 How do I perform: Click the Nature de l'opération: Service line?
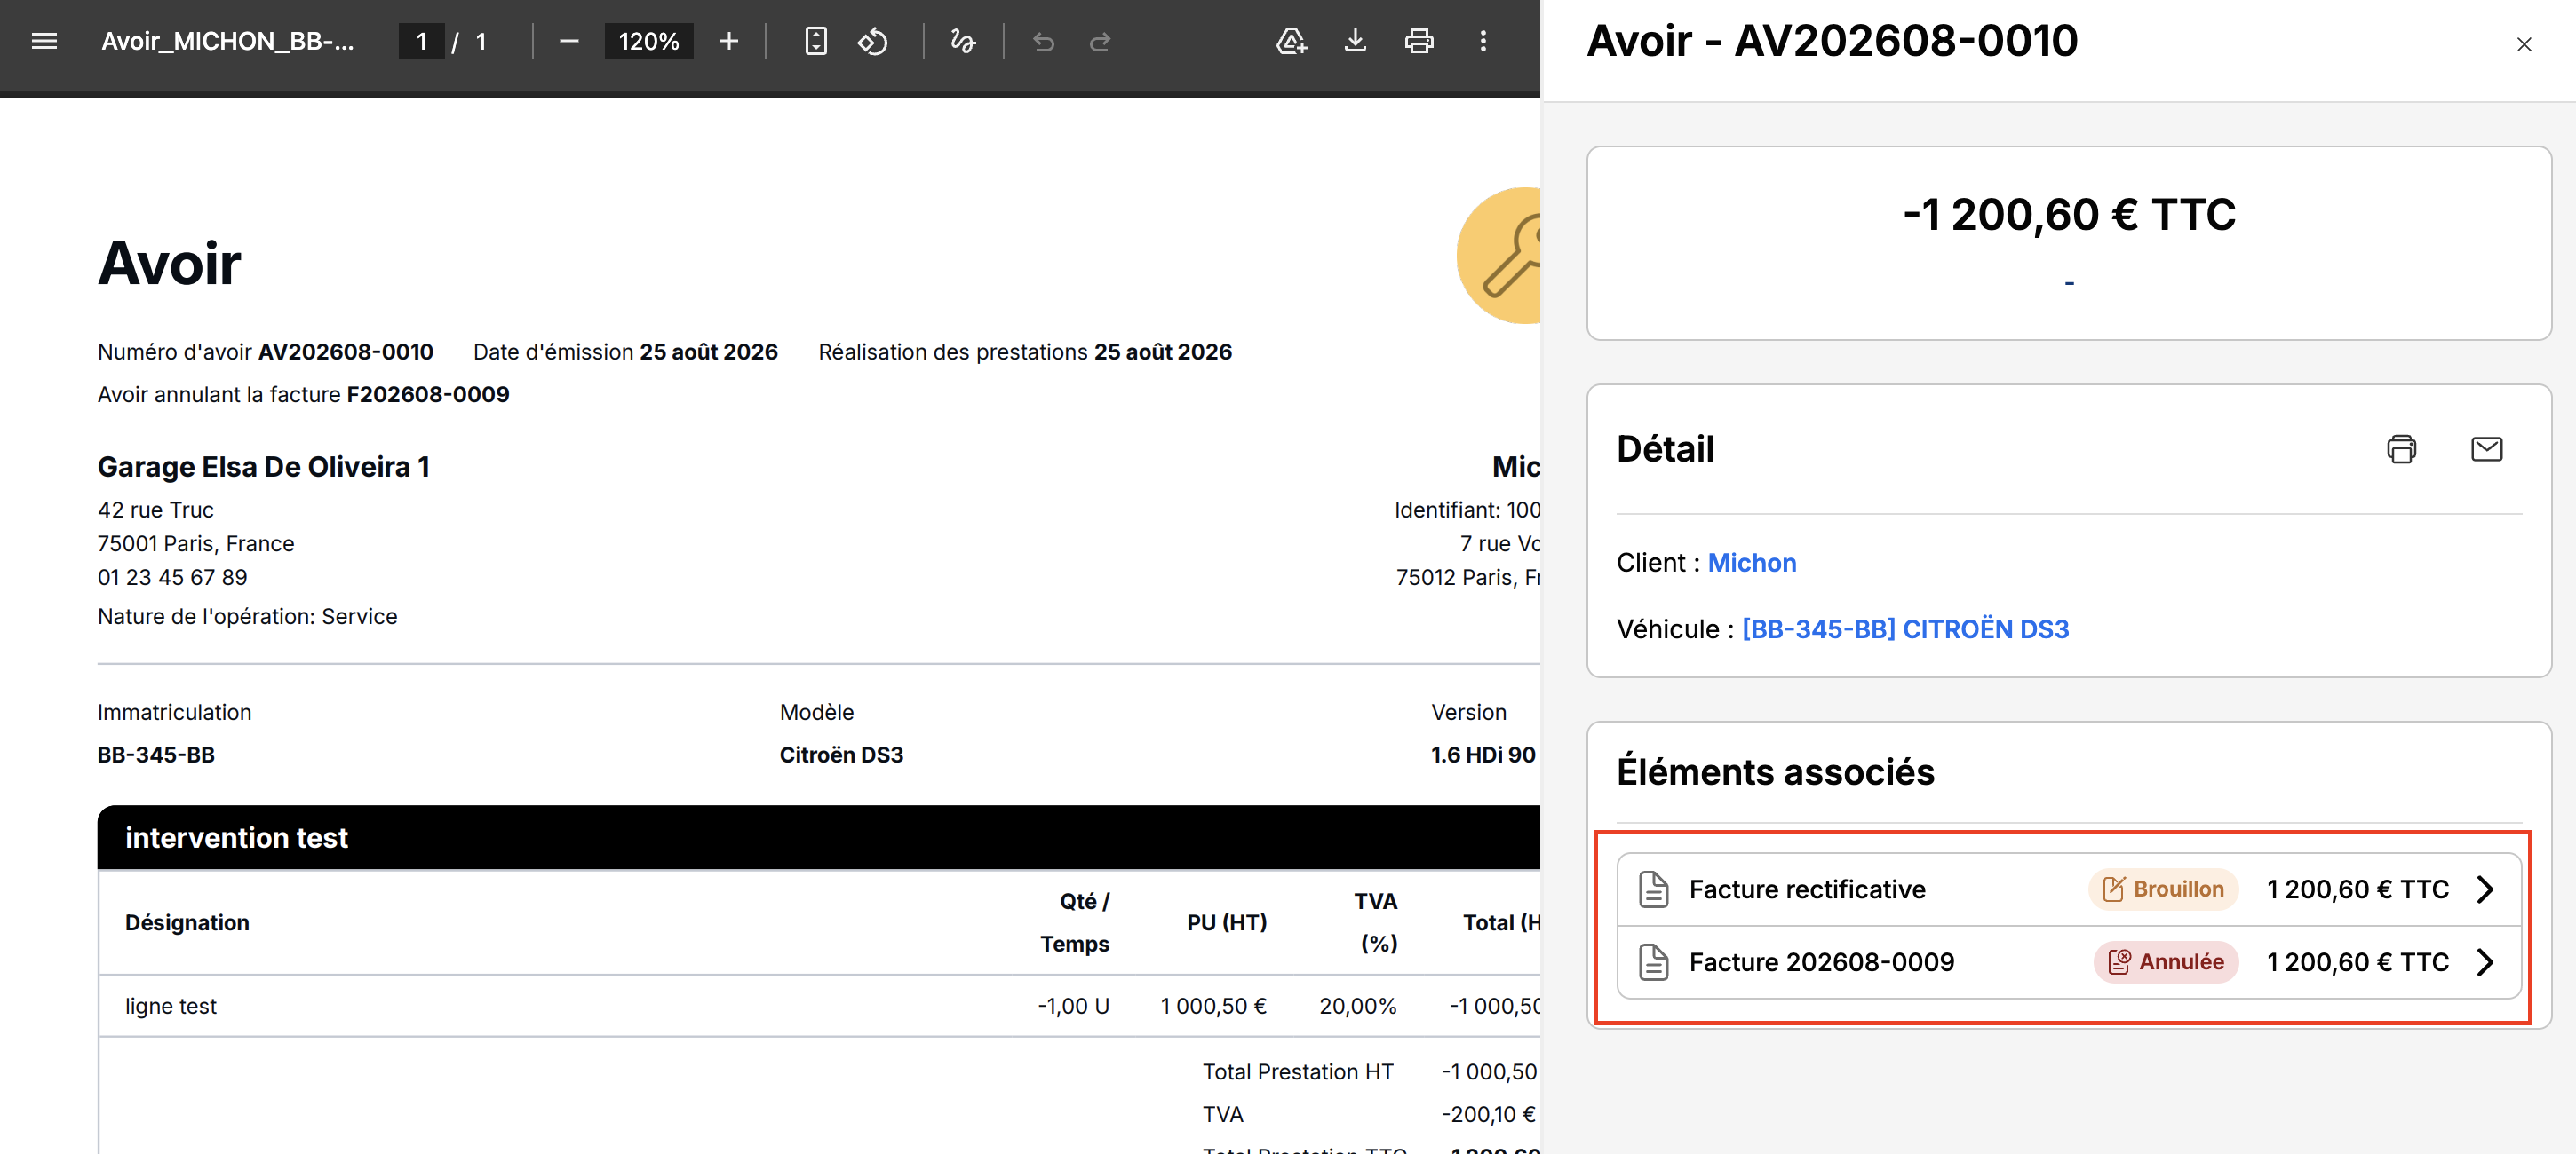pos(247,616)
